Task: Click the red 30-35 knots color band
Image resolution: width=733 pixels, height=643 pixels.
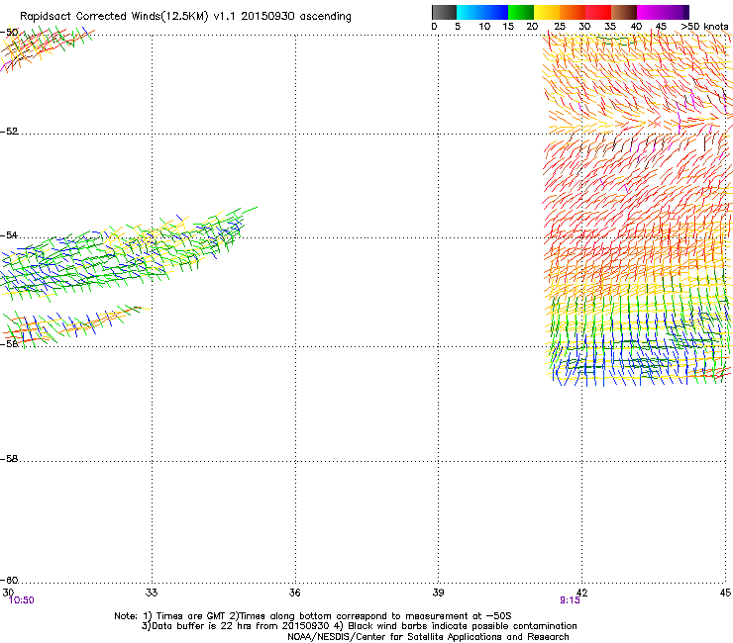Action: pyautogui.click(x=598, y=12)
